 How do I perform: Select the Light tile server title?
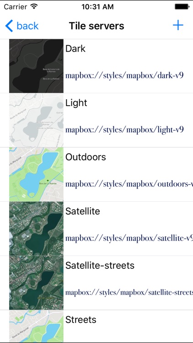[76, 103]
